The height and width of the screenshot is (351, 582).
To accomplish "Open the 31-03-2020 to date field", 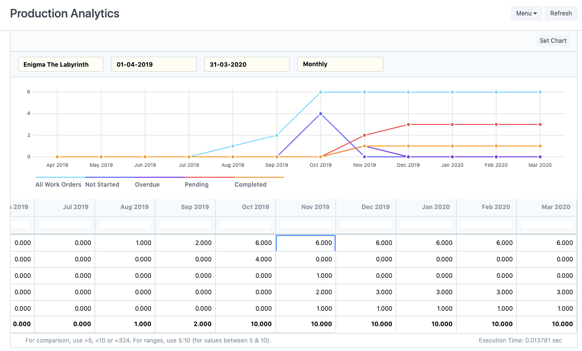I will (247, 64).
